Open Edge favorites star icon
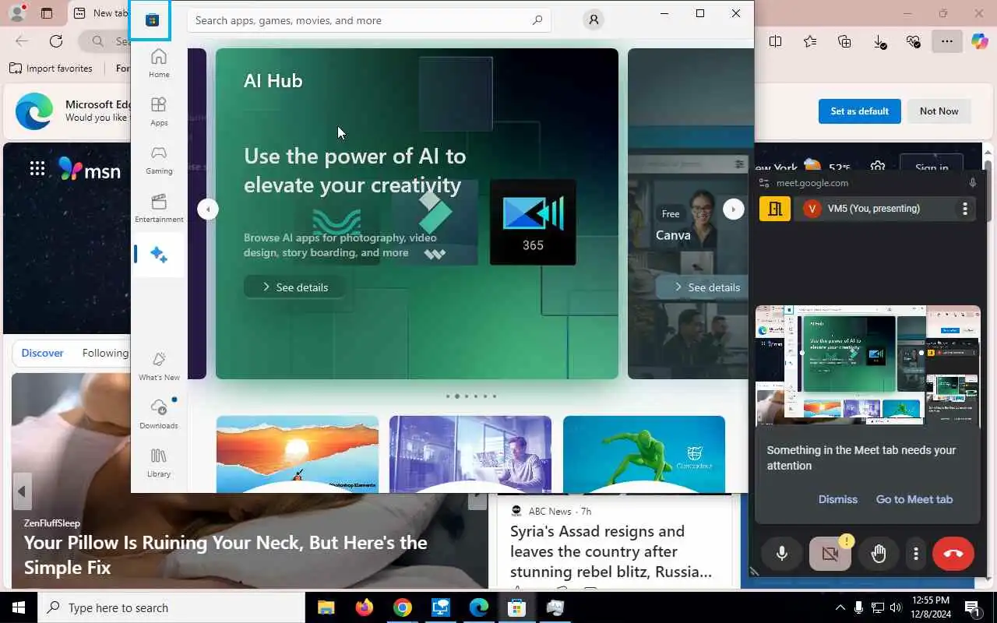The height and width of the screenshot is (623, 997). coord(810,41)
